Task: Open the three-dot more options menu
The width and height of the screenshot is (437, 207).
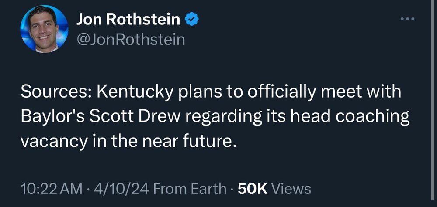Action: tap(407, 19)
